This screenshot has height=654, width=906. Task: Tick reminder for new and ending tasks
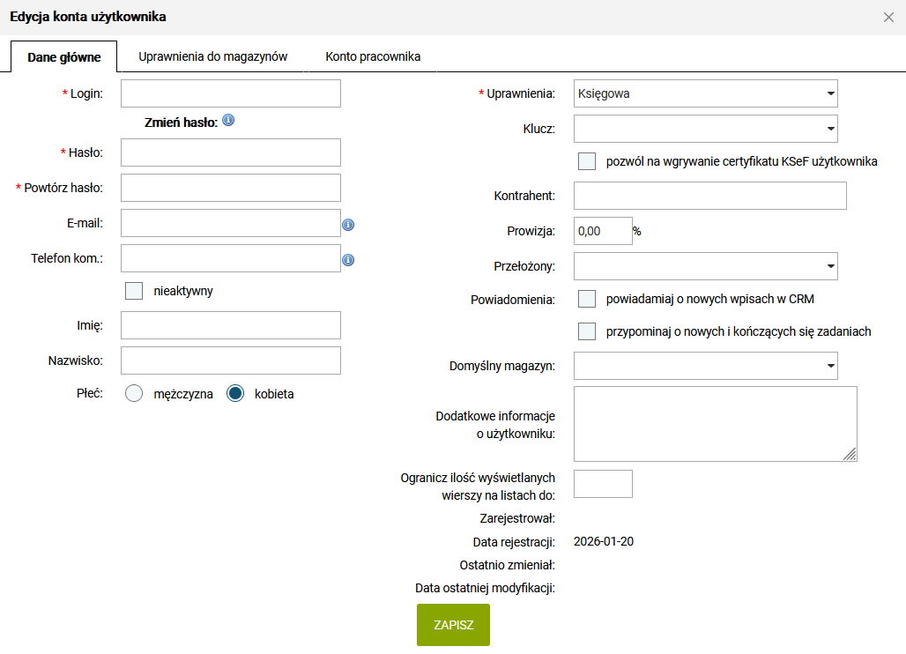(x=587, y=331)
